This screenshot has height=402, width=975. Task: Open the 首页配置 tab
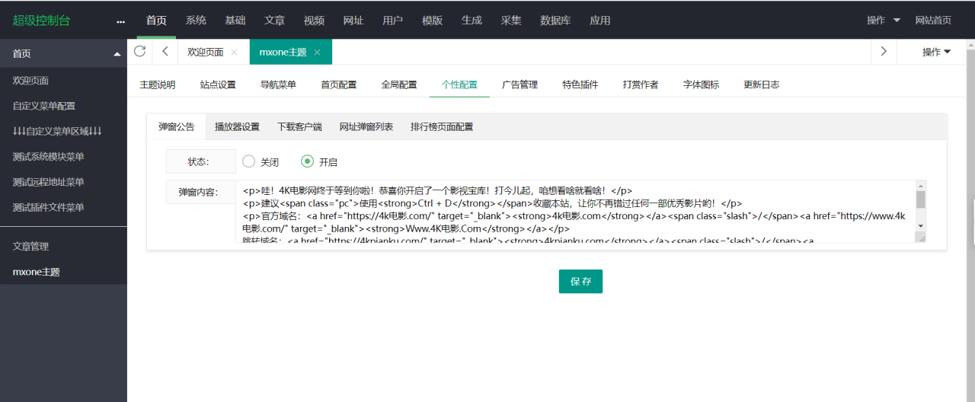click(339, 85)
